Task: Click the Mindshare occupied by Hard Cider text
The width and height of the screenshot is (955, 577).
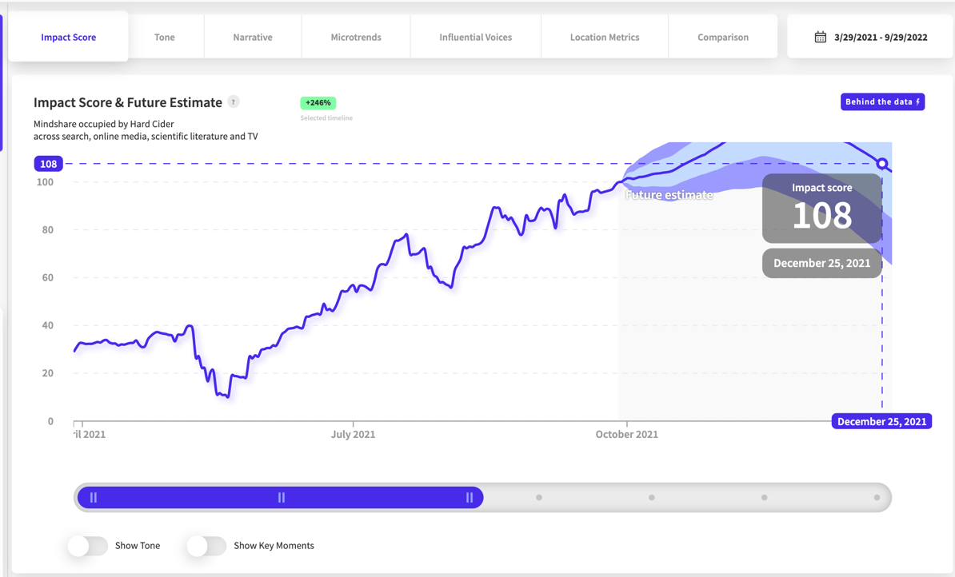Action: coord(103,124)
